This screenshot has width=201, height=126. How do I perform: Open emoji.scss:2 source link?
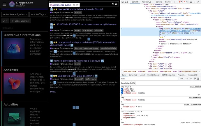[195, 87]
